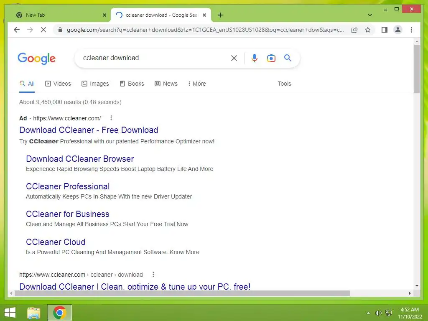Open a new tab with plus button

[220, 15]
